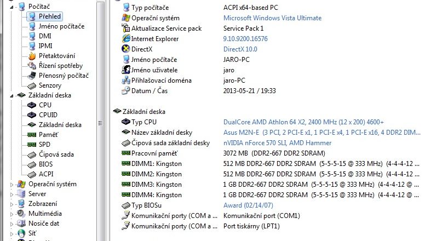Open the 9.10.9200.16576 Internet Explorer link

pos(245,39)
